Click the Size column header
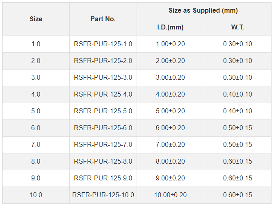This screenshot has height=207, width=274. (x=36, y=19)
